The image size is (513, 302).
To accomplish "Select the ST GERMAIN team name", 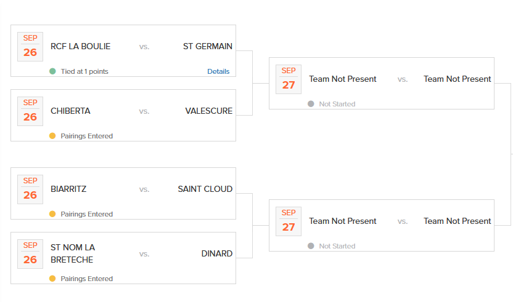I will [x=208, y=46].
